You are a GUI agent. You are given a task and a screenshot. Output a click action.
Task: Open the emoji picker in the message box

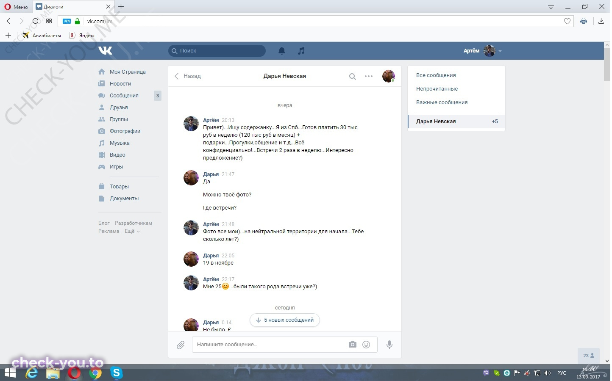click(x=366, y=345)
